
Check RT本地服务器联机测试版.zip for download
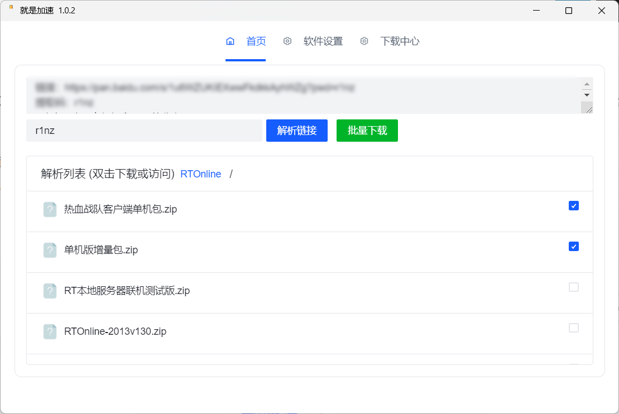[573, 287]
